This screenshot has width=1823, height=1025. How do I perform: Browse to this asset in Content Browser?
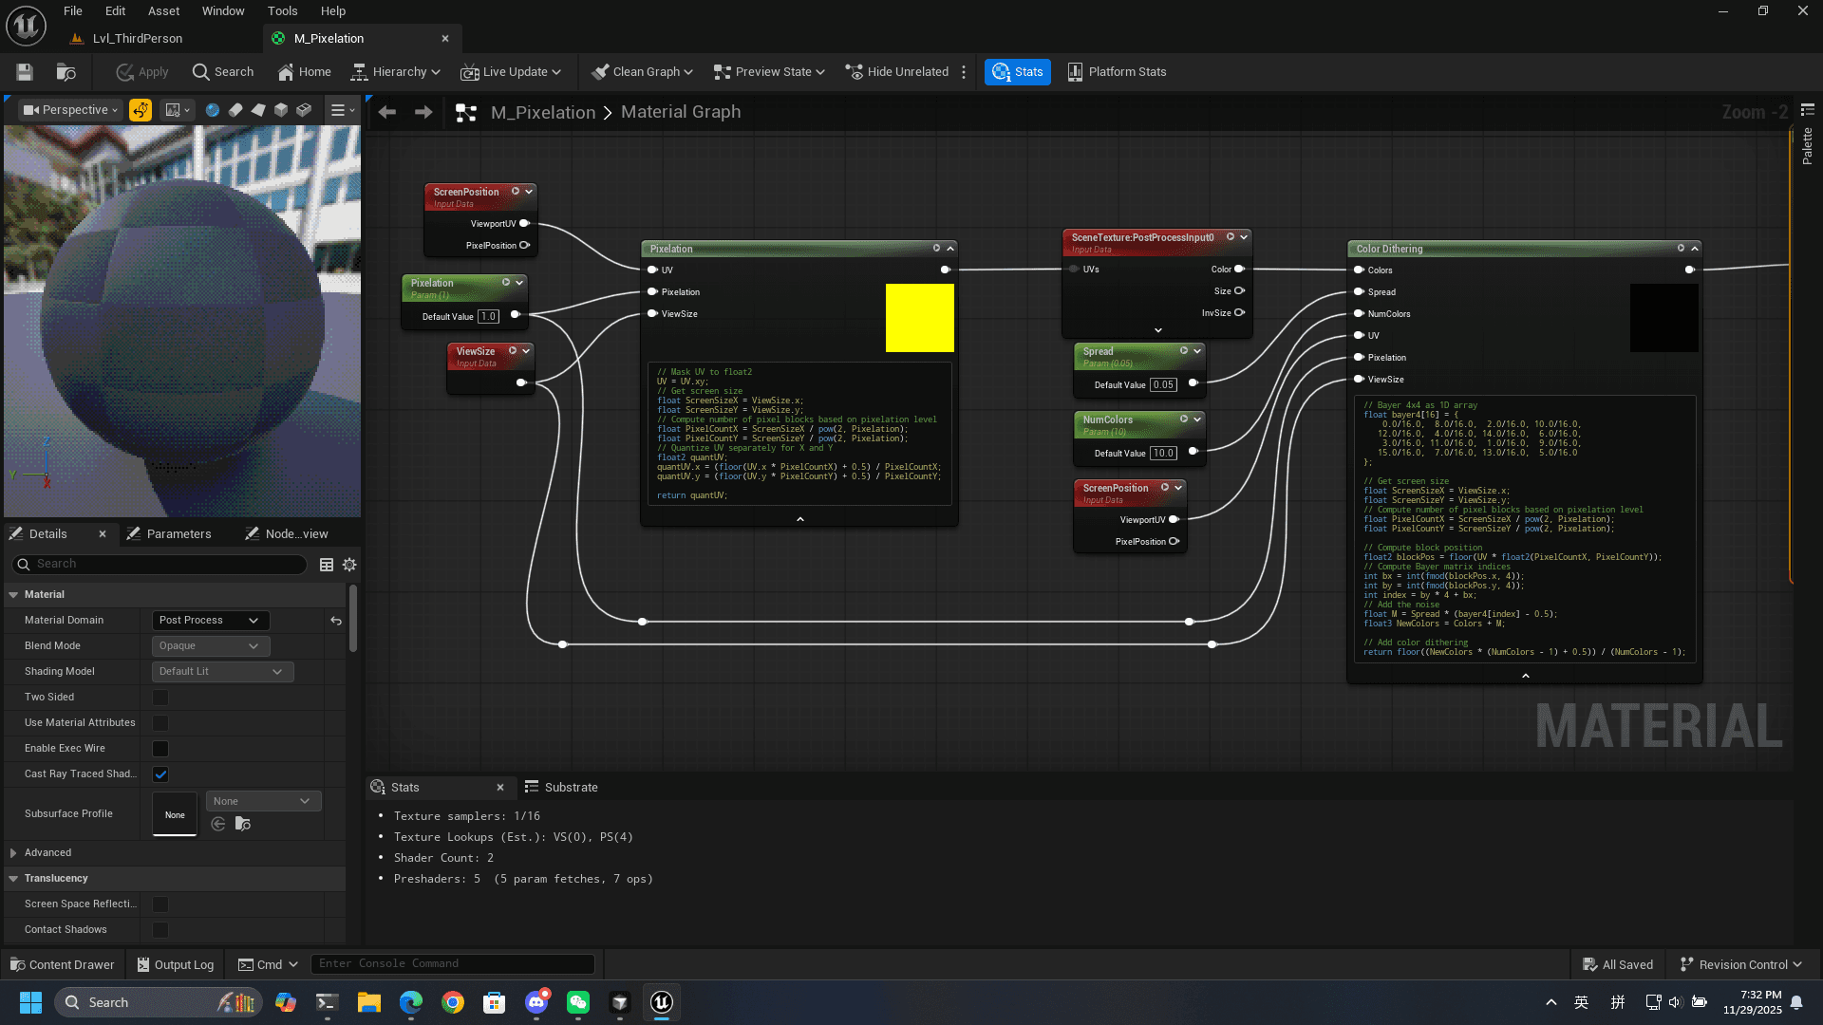tap(65, 71)
